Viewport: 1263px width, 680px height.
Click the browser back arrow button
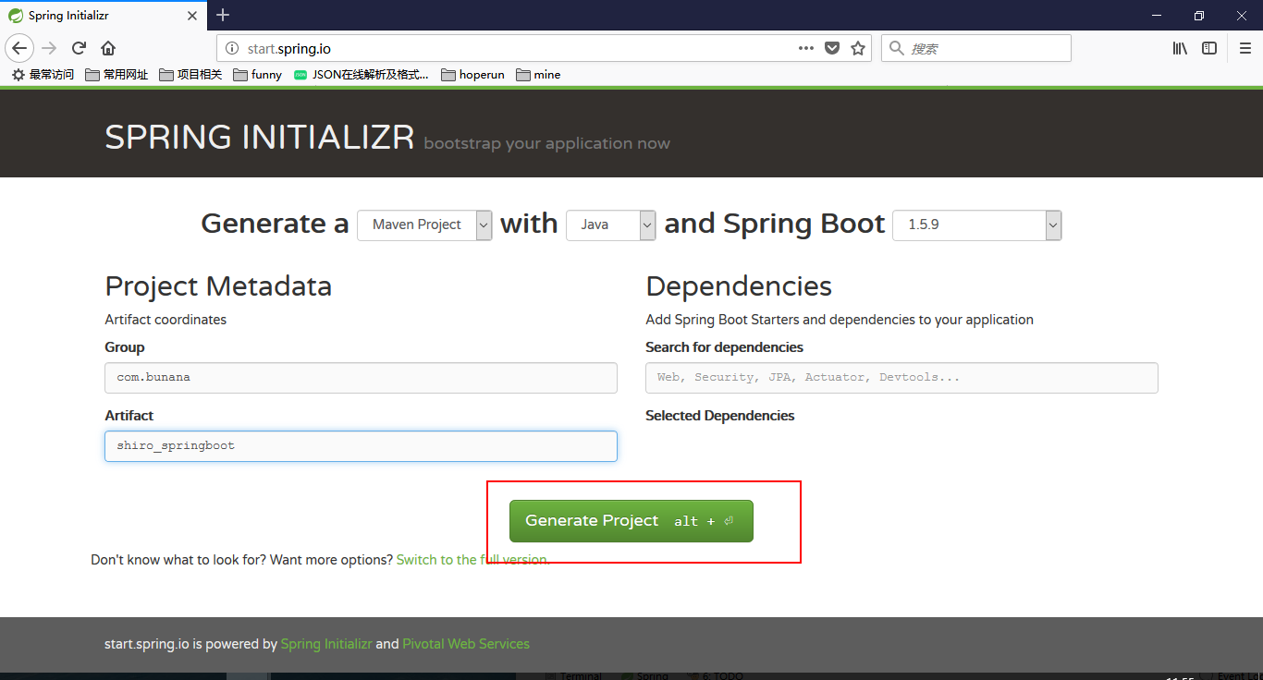point(19,48)
